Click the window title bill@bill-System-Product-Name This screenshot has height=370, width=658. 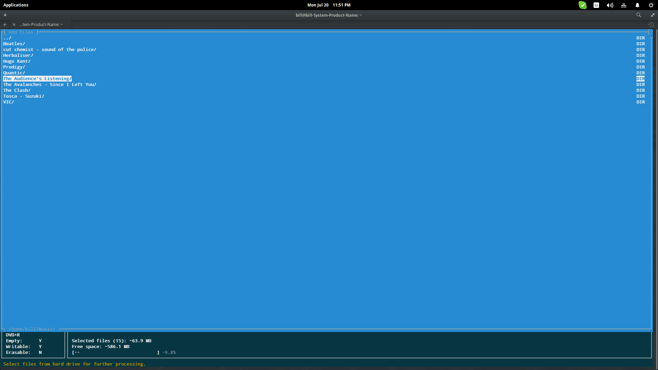point(329,15)
